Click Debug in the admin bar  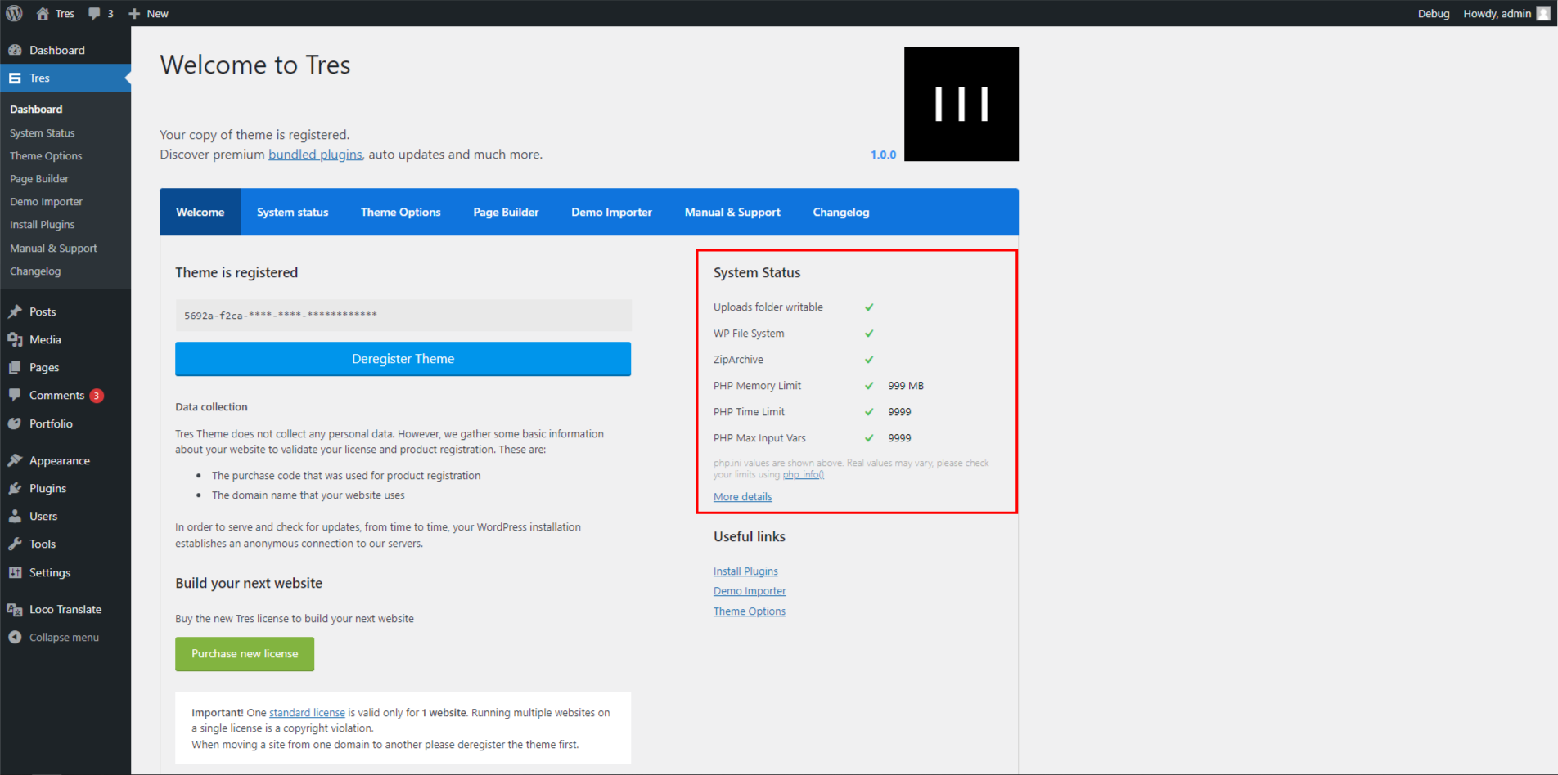(1434, 13)
